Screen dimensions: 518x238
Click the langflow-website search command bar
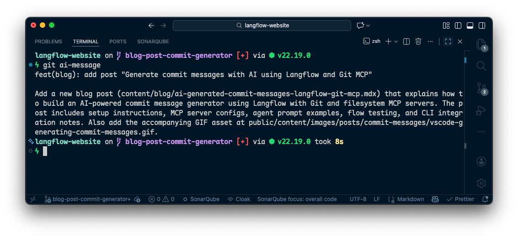(262, 26)
